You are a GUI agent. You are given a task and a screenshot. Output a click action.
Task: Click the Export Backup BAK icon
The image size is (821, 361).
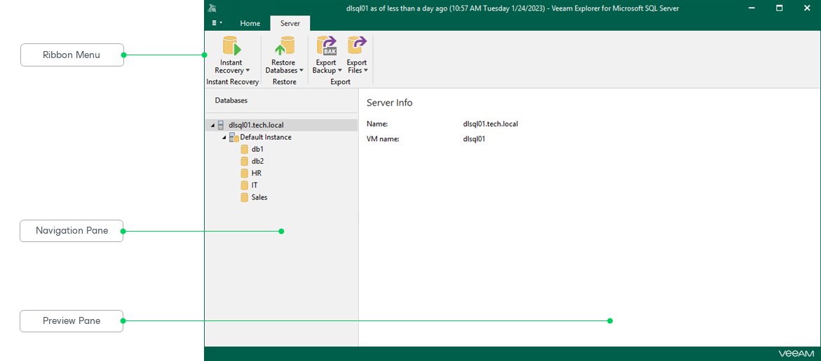click(x=327, y=46)
